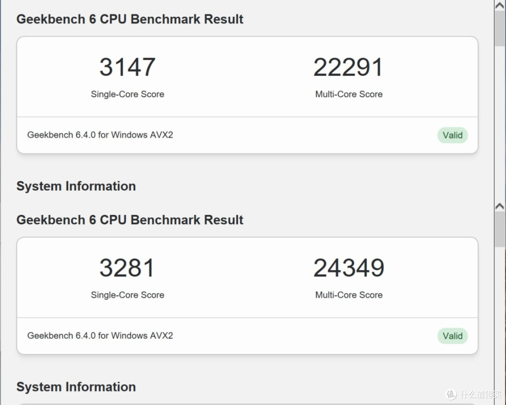Click the scroll-up arrow beside the 3281 result window

(x=500, y=206)
